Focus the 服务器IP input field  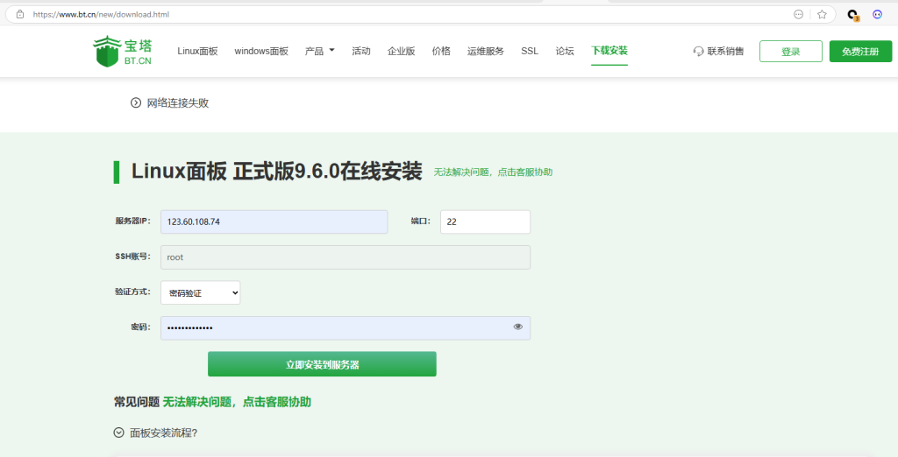click(x=274, y=221)
